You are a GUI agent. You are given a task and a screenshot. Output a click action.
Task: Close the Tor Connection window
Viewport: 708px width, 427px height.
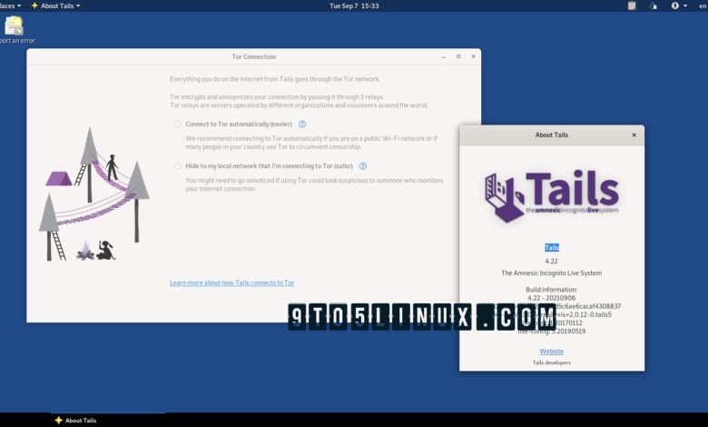pyautogui.click(x=473, y=57)
